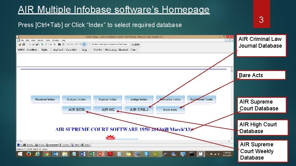Open the Partition Citation query dropdown
This screenshot has width=296, height=166.
[x=129, y=44]
